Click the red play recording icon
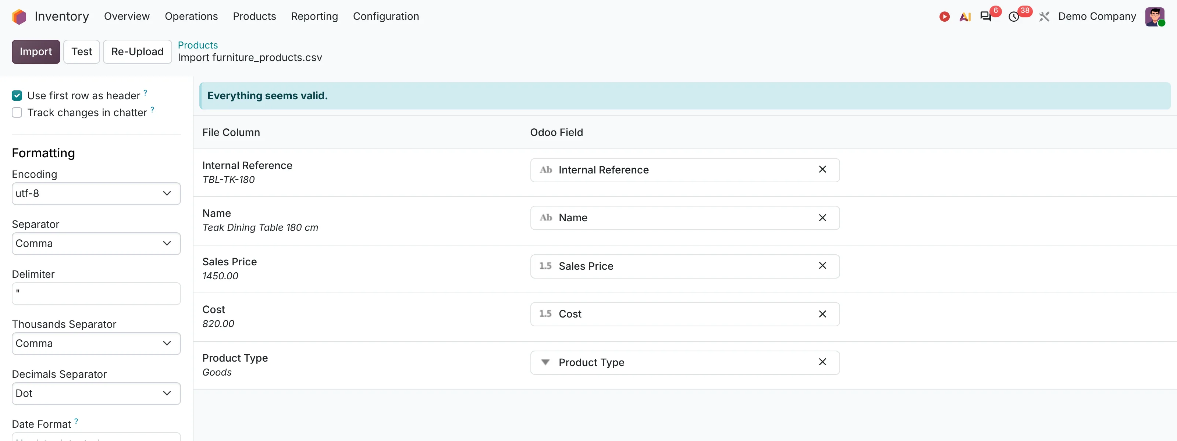The height and width of the screenshot is (441, 1177). point(945,17)
